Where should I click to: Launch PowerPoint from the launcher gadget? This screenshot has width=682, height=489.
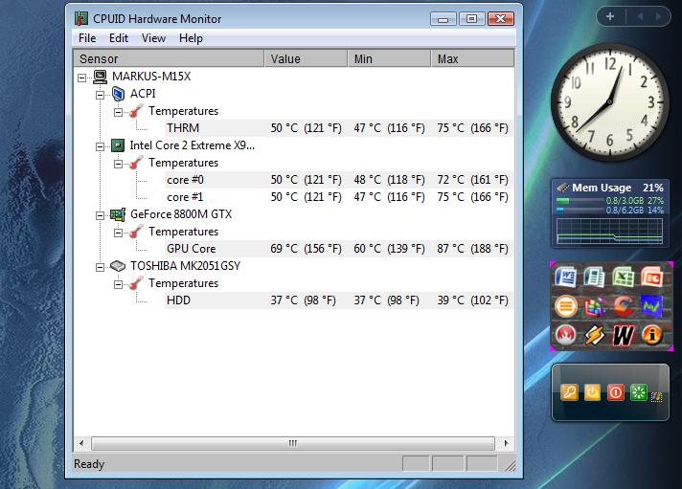pos(651,277)
